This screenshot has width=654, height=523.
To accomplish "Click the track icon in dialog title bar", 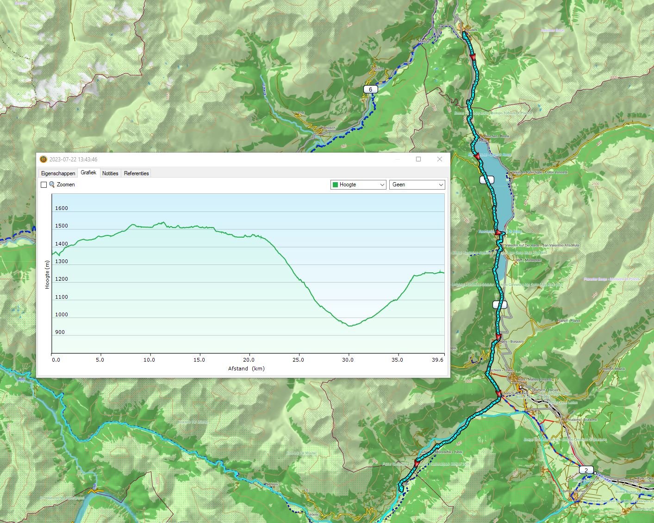I will click(x=44, y=160).
